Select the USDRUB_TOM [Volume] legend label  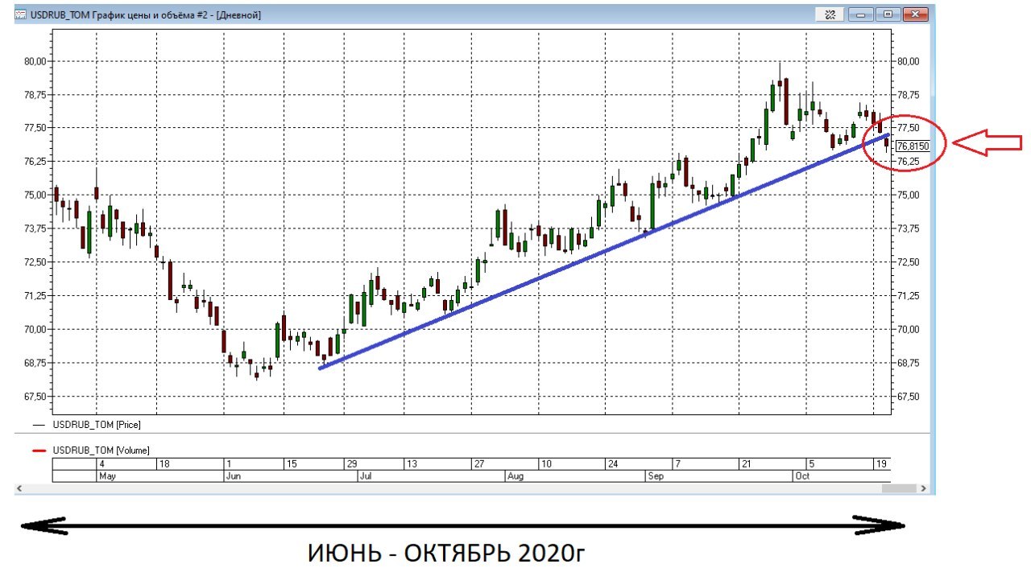click(101, 451)
